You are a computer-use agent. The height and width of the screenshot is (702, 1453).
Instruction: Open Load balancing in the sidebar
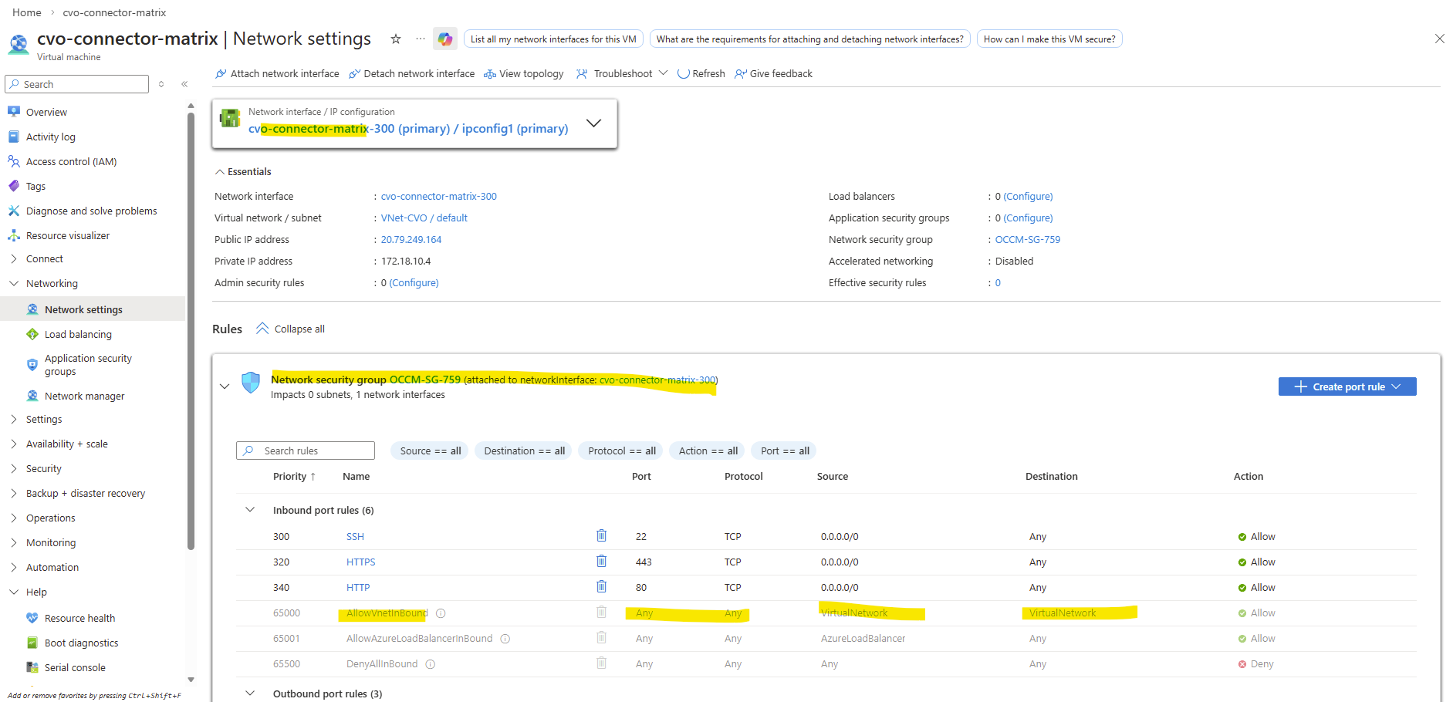coord(78,335)
